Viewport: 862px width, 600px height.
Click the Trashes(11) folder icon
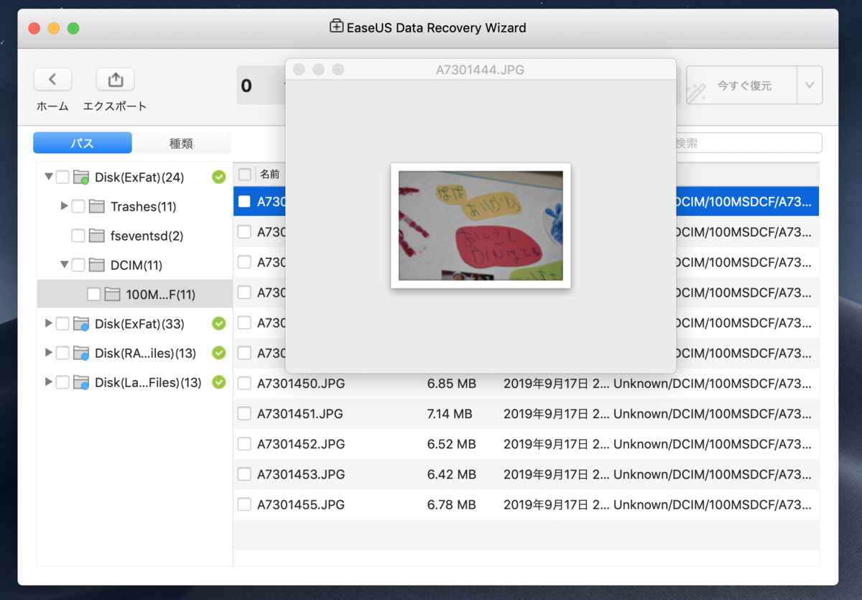97,206
